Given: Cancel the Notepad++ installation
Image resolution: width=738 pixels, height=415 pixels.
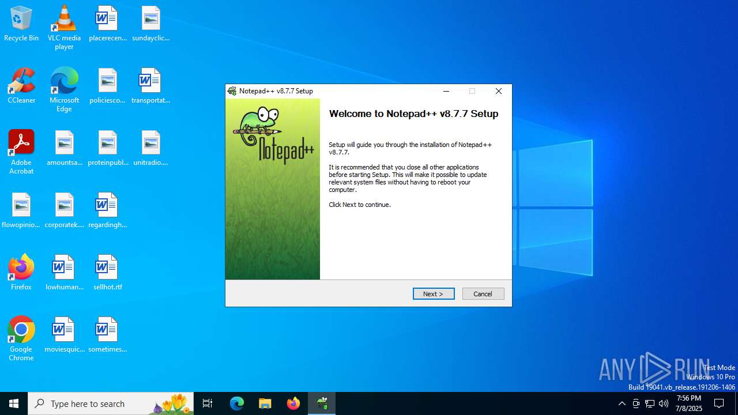Looking at the screenshot, I should (x=483, y=294).
